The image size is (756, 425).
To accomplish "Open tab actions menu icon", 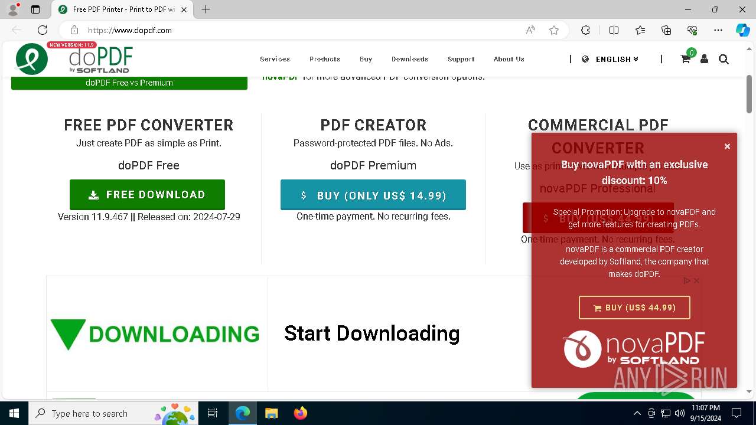I will point(35,9).
